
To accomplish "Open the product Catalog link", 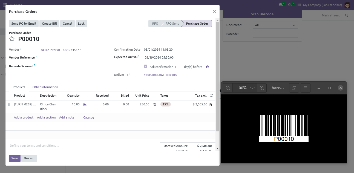I will [x=88, y=117].
